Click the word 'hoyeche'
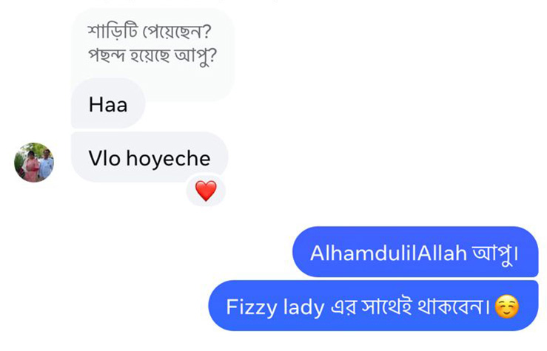547x351 pixels. pos(168,158)
